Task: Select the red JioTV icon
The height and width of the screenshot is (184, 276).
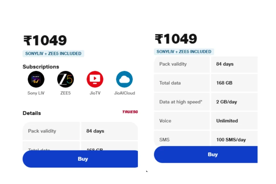Action: (x=95, y=79)
